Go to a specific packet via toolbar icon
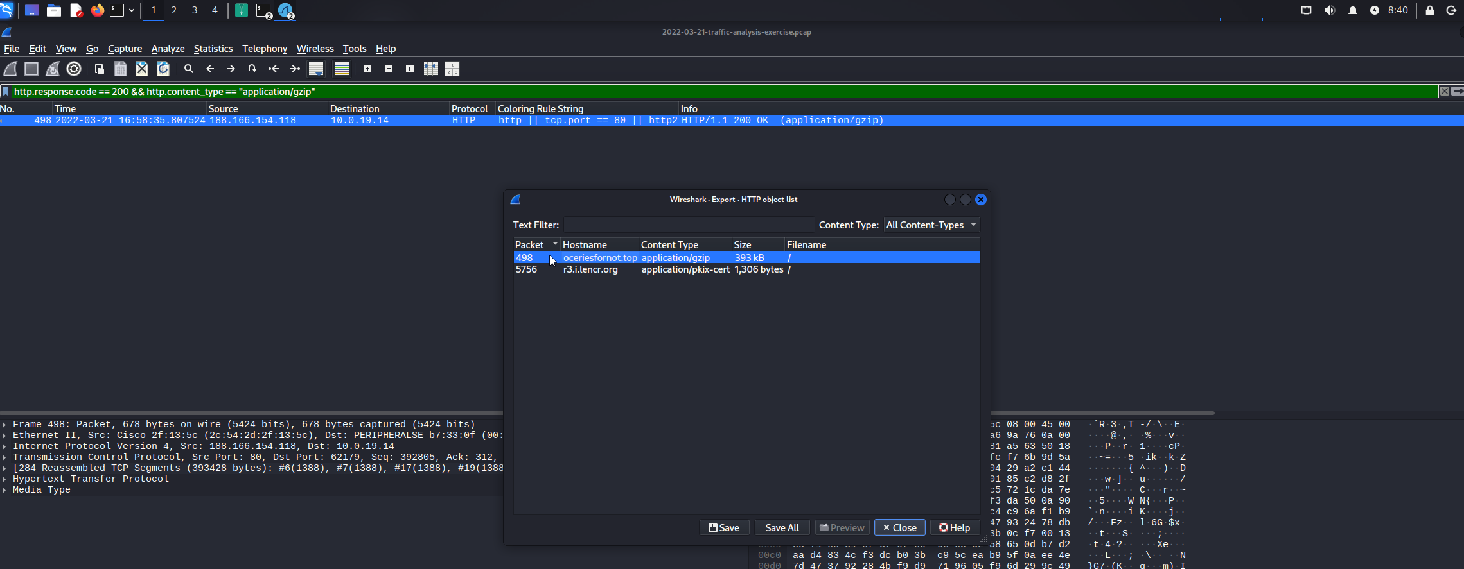1464x569 pixels. (x=252, y=69)
